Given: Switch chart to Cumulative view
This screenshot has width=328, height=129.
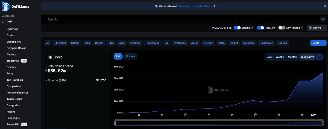Looking at the screenshot, I should 307,57.
